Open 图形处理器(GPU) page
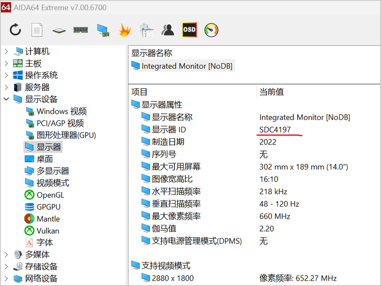The height and width of the screenshot is (286, 381). (x=66, y=135)
